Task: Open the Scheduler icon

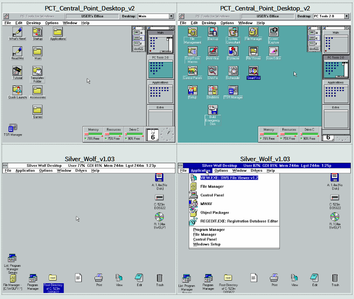Action: pos(233,73)
